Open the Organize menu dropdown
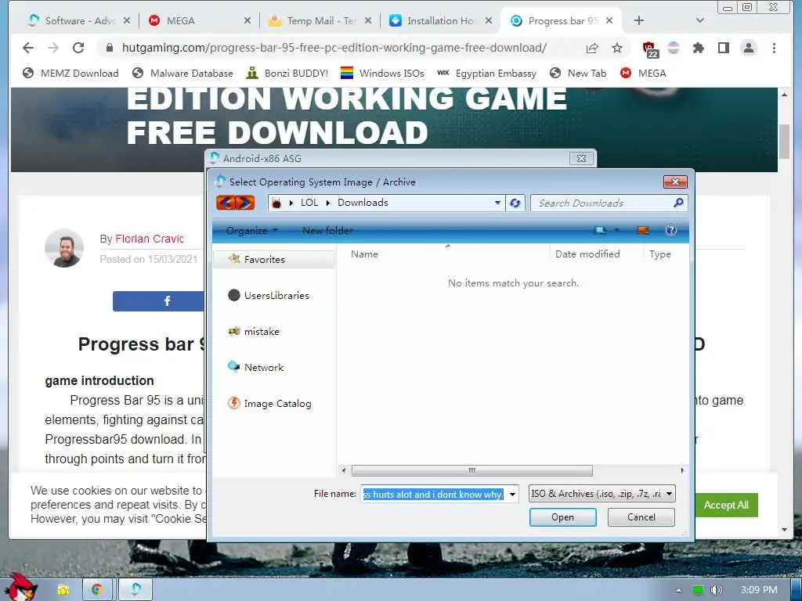This screenshot has height=601, width=802. tap(251, 231)
